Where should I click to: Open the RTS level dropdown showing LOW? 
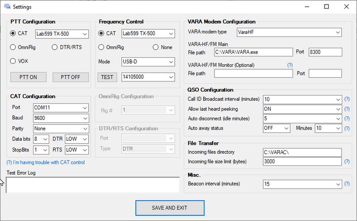(x=77, y=150)
